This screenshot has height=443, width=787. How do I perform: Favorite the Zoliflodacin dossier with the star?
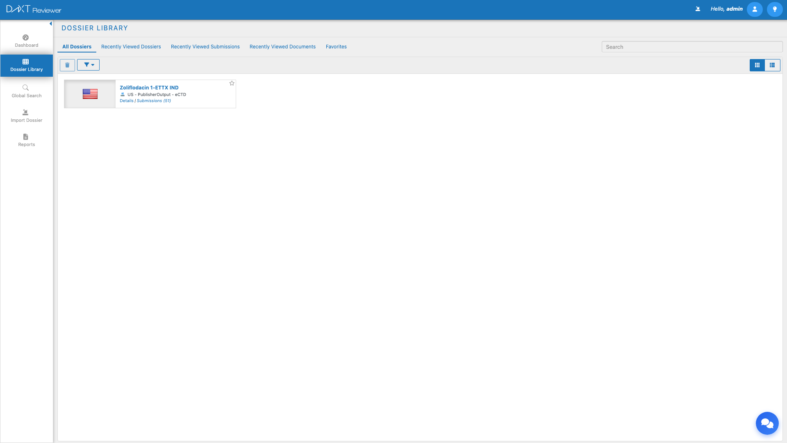(x=232, y=83)
